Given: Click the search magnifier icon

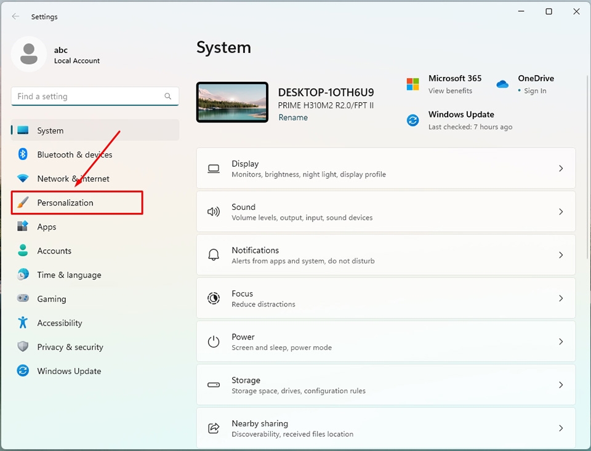Looking at the screenshot, I should pyautogui.click(x=167, y=96).
